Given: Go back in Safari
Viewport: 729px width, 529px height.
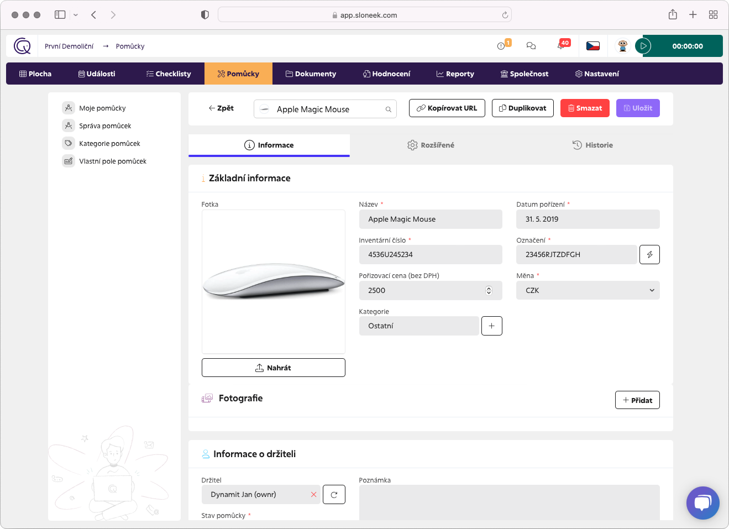Looking at the screenshot, I should [94, 15].
